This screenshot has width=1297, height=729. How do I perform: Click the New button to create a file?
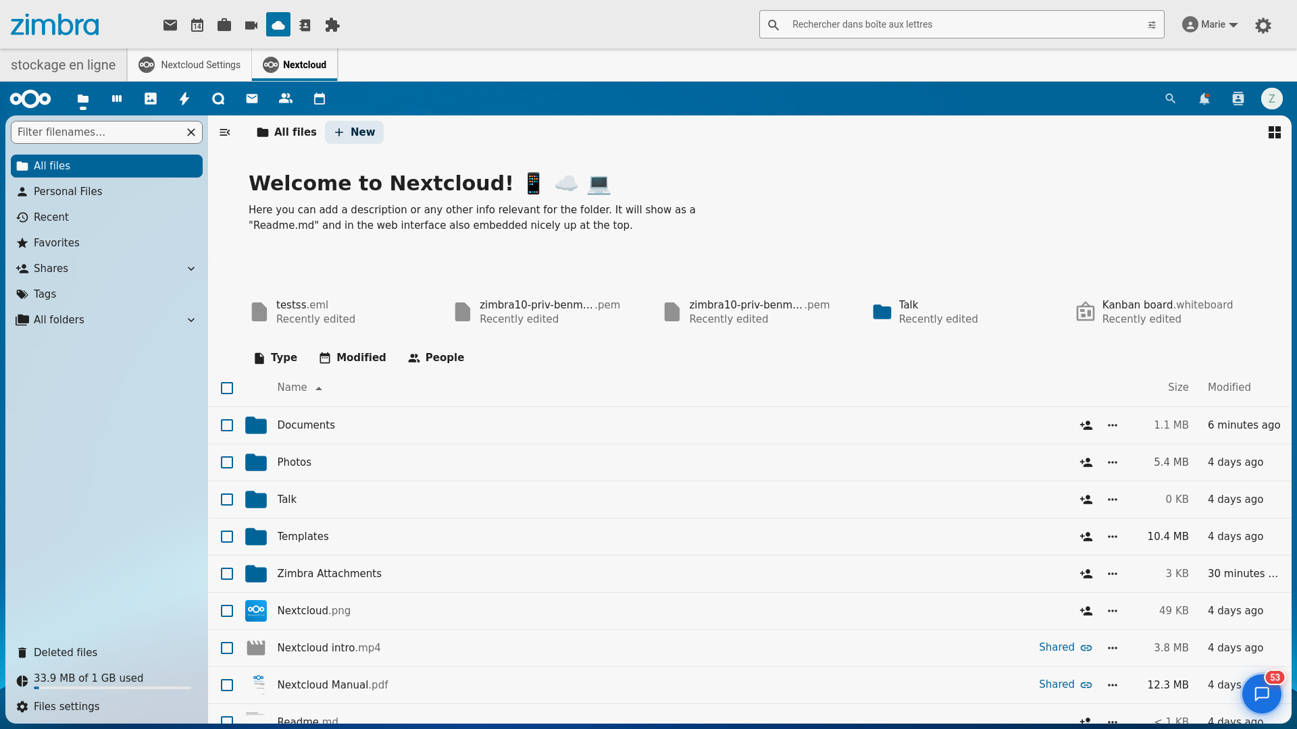coord(354,132)
